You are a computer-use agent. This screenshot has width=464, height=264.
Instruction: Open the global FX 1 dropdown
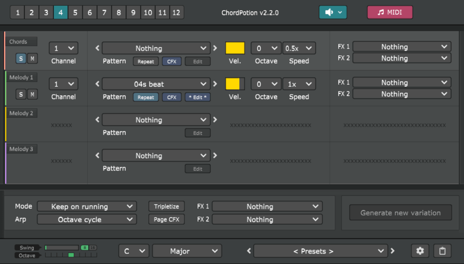click(x=267, y=206)
